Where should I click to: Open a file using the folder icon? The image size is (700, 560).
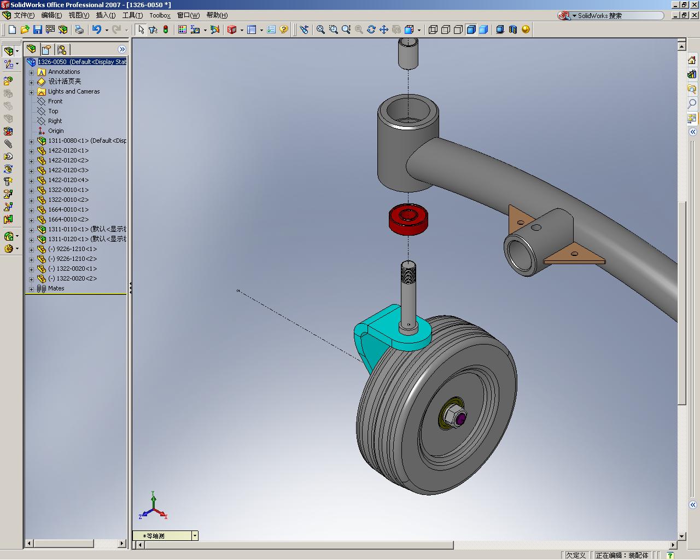click(25, 30)
